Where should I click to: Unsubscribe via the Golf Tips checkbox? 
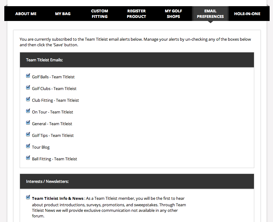pyautogui.click(x=28, y=134)
